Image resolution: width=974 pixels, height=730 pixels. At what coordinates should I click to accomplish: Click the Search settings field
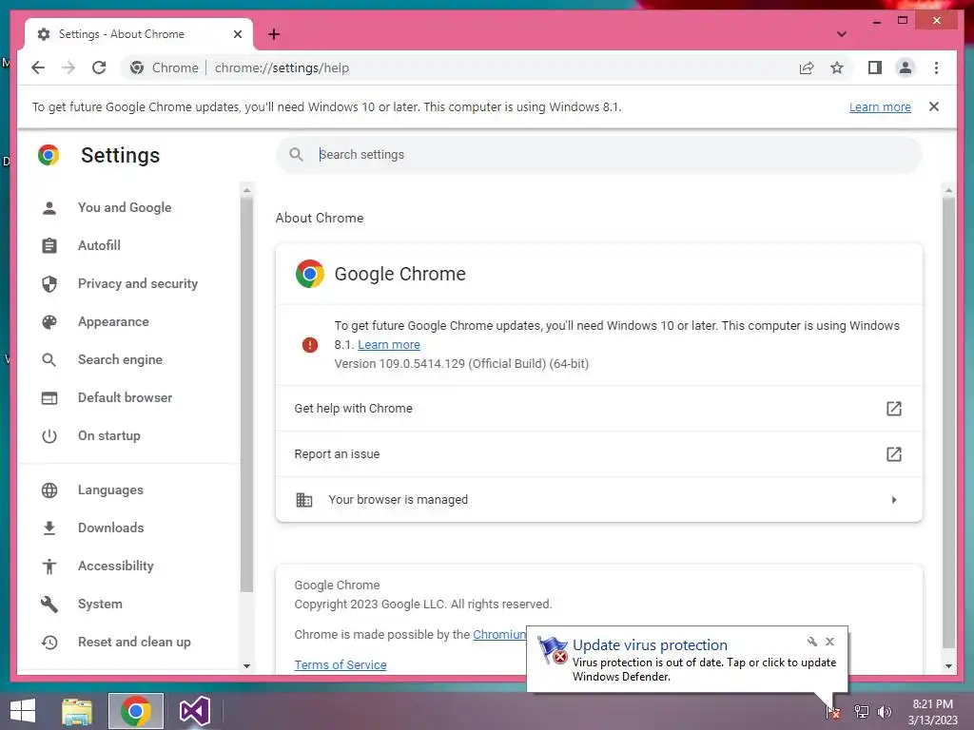point(599,155)
